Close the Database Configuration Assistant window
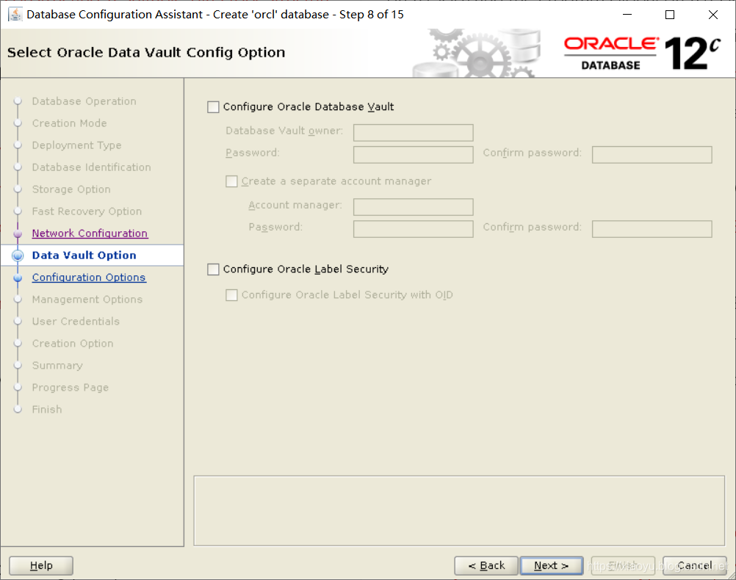 (x=713, y=15)
